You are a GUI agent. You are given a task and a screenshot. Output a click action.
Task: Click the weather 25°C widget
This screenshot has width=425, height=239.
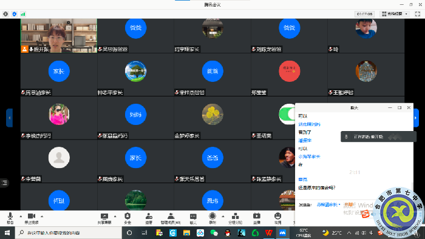coord(332,233)
